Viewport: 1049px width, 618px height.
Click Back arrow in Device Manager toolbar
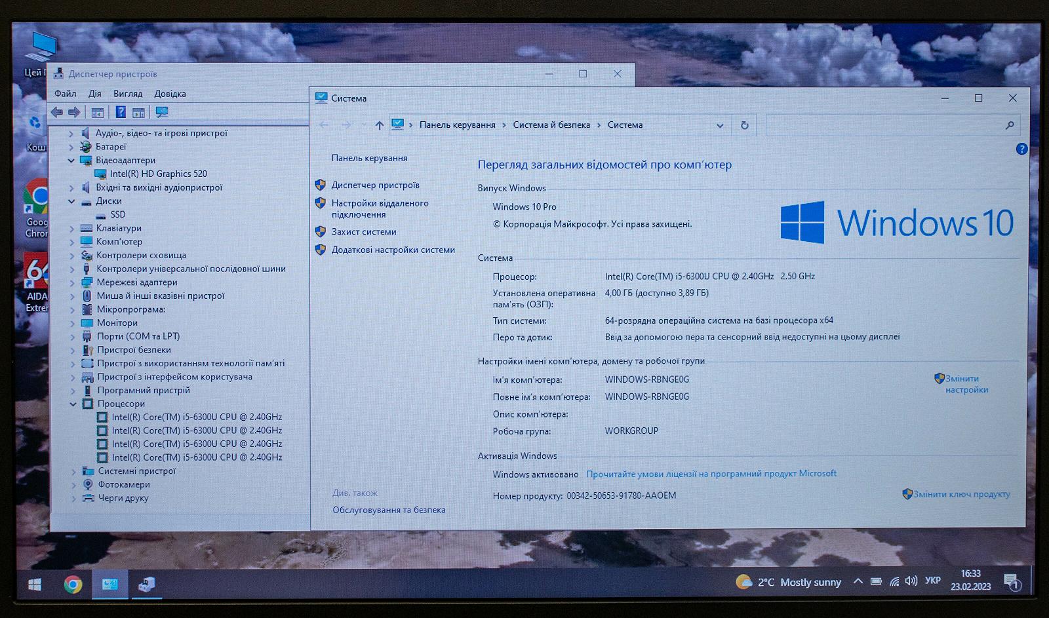point(57,112)
